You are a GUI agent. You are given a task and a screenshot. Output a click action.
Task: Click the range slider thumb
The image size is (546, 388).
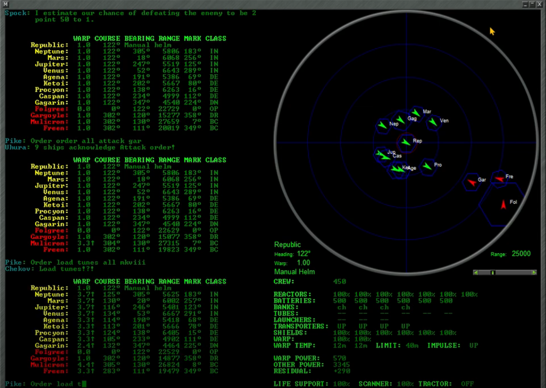click(x=493, y=272)
